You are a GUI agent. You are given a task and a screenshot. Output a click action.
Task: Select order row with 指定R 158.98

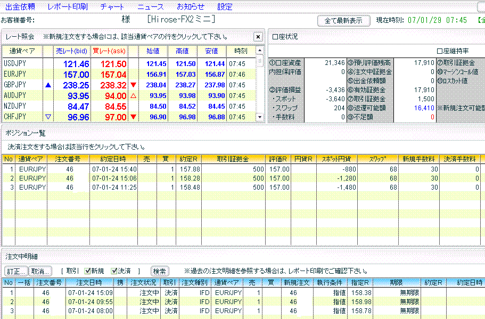pyautogui.click(x=243, y=301)
